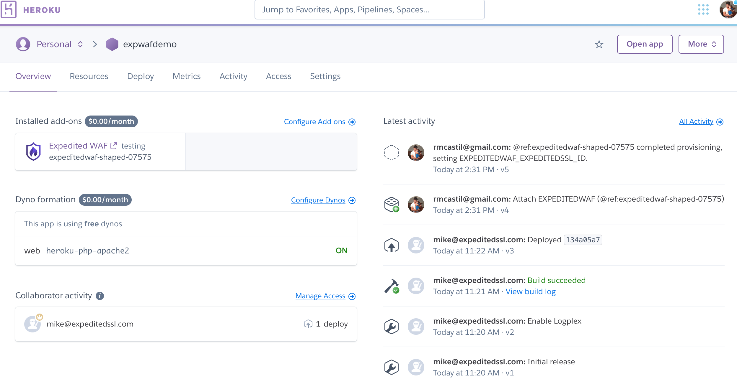Open the More dropdown menu
Image resolution: width=737 pixels, height=379 pixels.
click(x=701, y=44)
